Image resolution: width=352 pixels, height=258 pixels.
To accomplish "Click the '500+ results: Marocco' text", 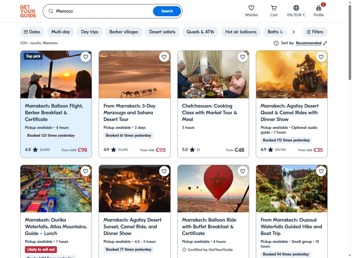I will tap(39, 43).
